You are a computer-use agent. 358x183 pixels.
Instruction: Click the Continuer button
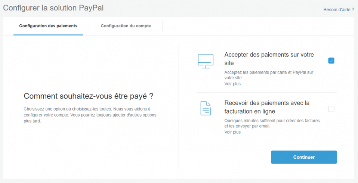coord(304,157)
